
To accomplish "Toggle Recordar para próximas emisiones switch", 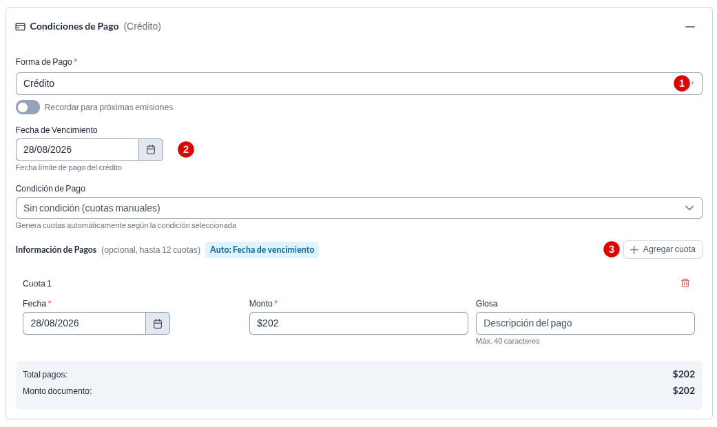I will 28,107.
